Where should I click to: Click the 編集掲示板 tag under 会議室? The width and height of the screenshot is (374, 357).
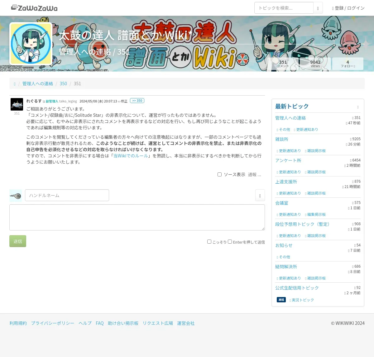click(315, 215)
